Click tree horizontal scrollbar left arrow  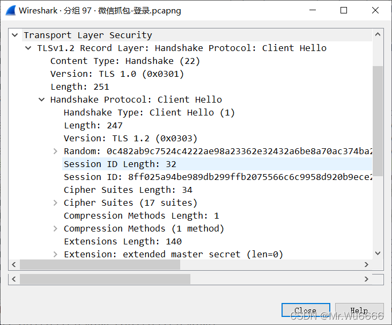tap(14, 264)
